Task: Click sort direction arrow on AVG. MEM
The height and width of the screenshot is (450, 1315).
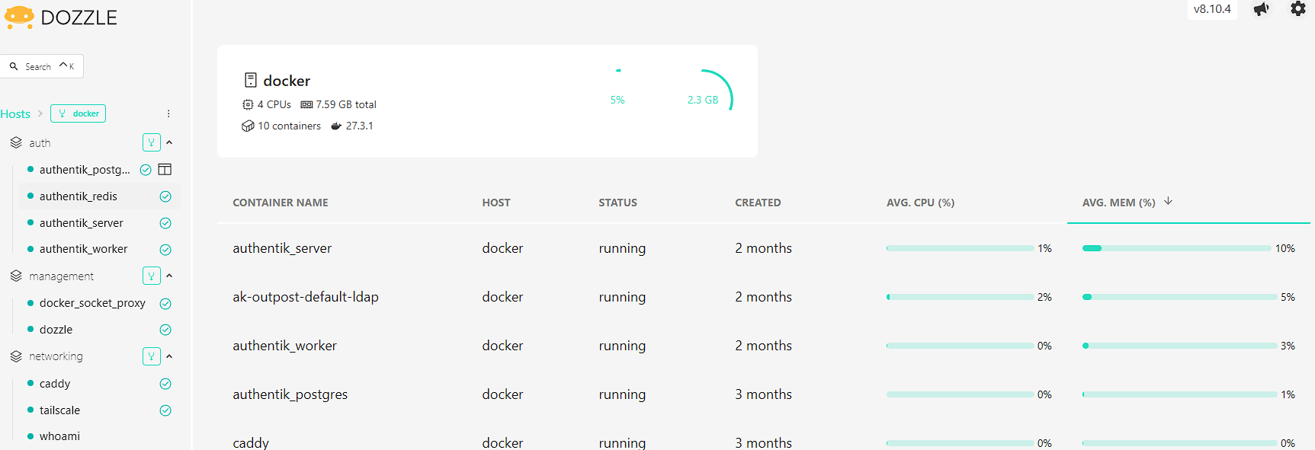Action: click(1168, 201)
